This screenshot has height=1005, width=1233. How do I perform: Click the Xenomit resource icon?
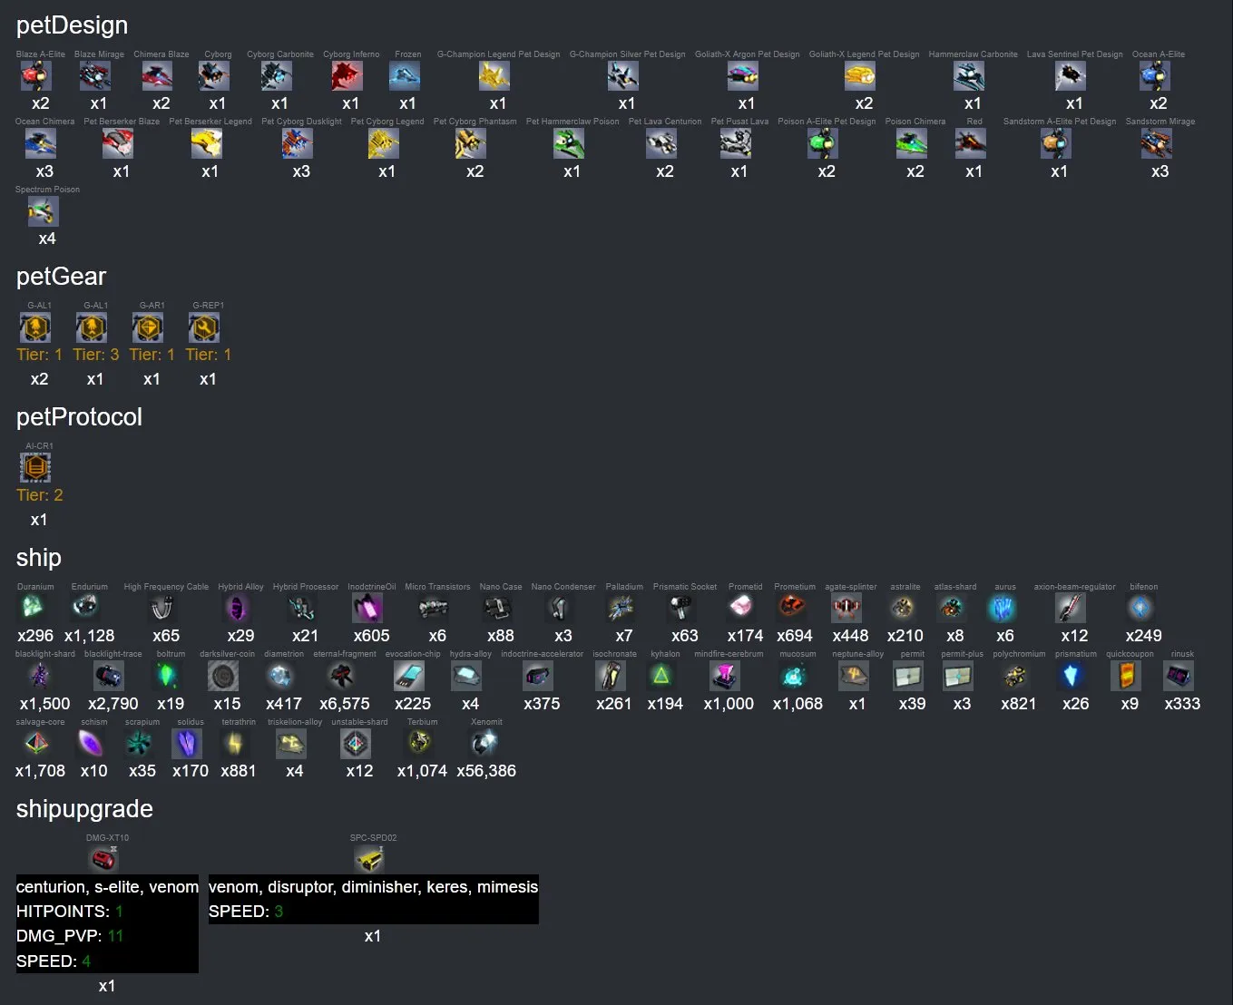click(483, 744)
